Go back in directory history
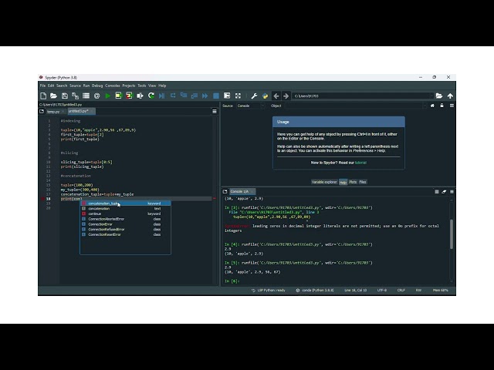This screenshot has height=370, width=494. 276,96
